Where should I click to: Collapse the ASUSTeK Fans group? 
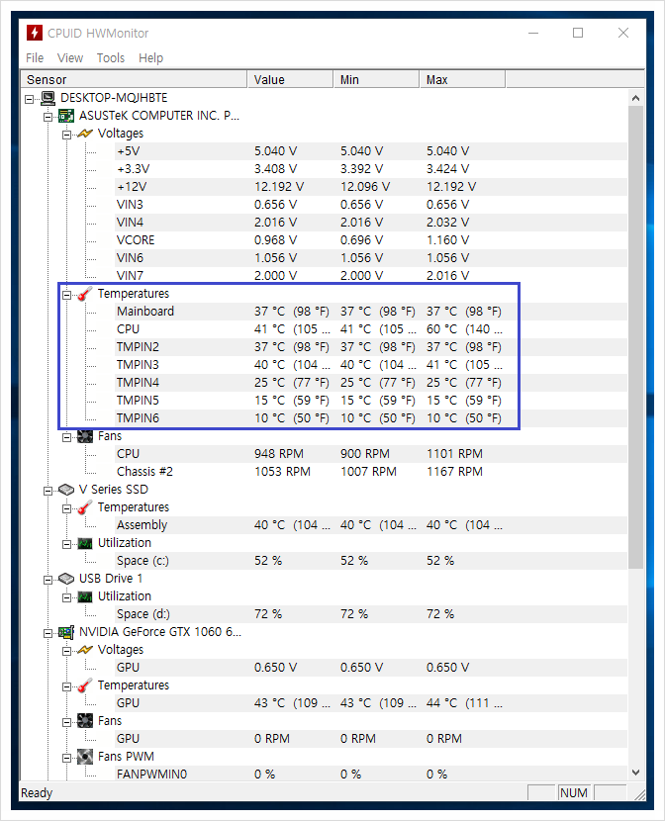[x=66, y=437]
